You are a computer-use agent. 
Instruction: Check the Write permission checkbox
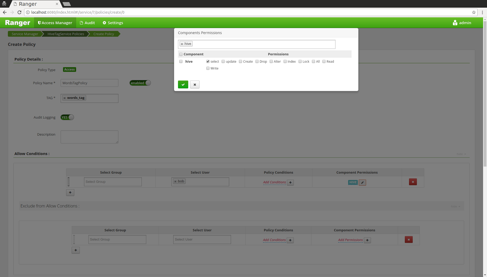pos(208,68)
